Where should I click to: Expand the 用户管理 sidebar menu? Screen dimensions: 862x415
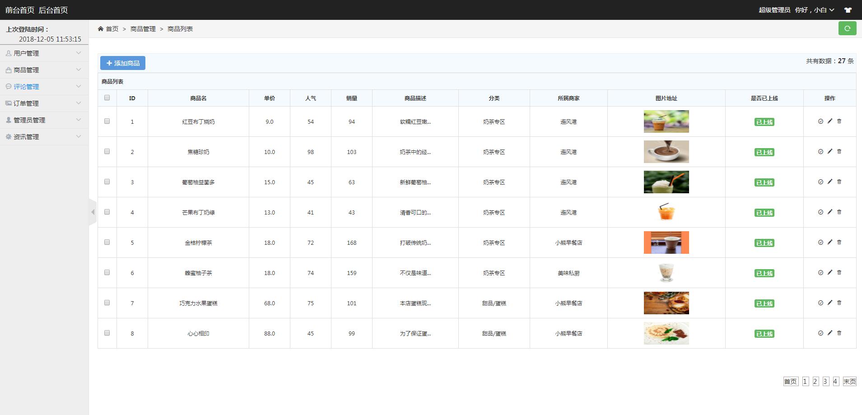(x=44, y=53)
